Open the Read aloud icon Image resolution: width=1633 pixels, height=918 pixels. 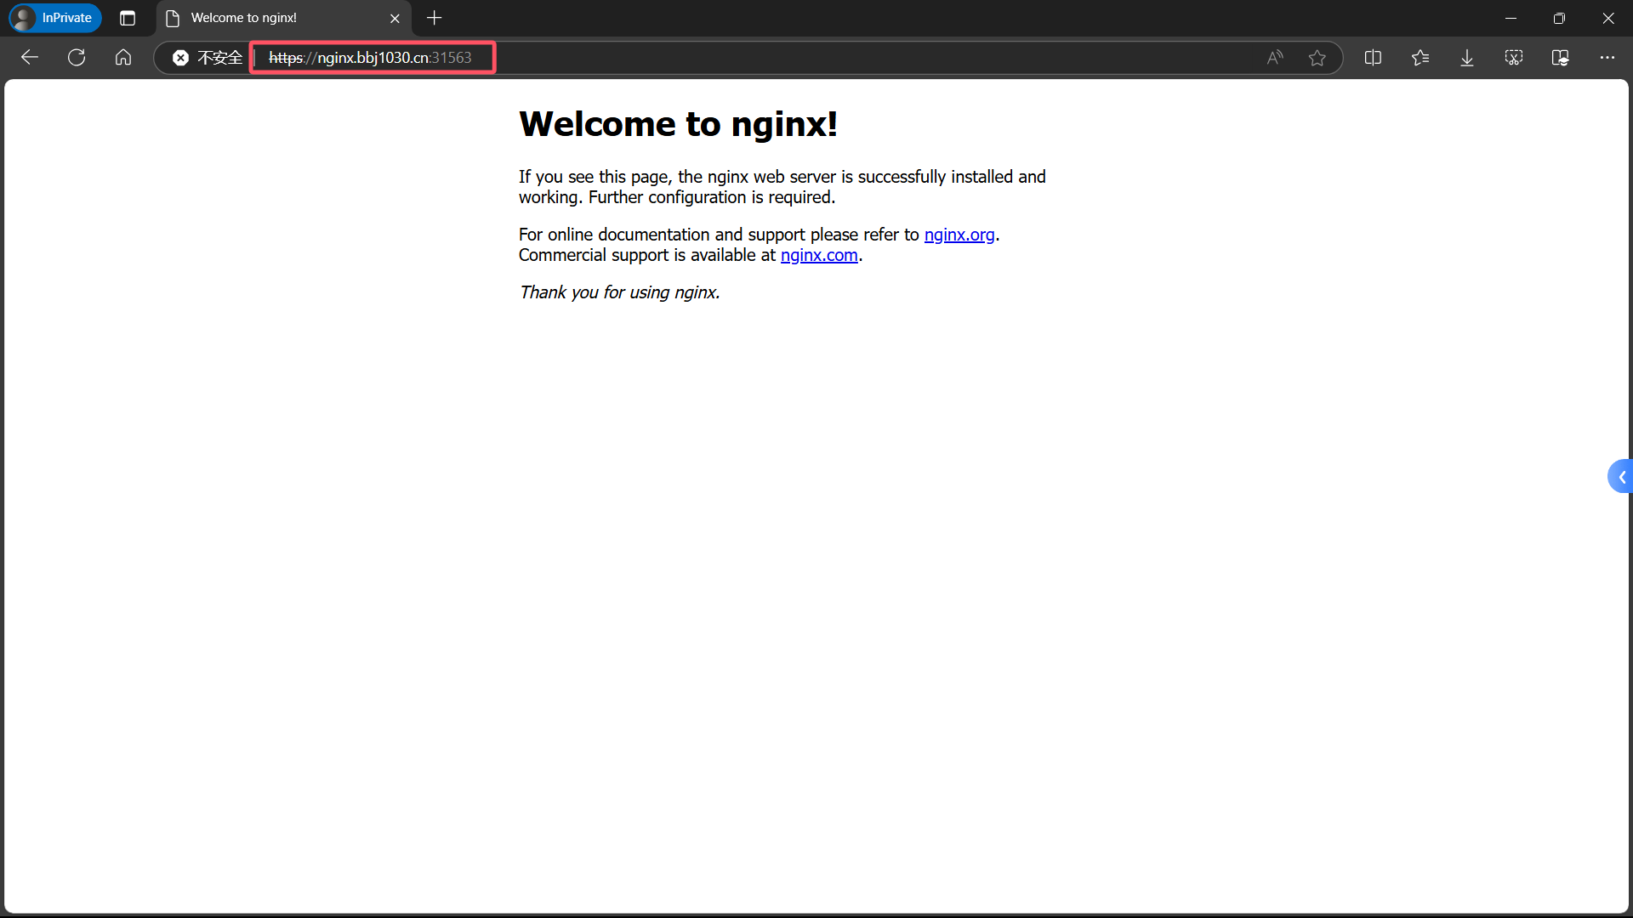point(1274,58)
